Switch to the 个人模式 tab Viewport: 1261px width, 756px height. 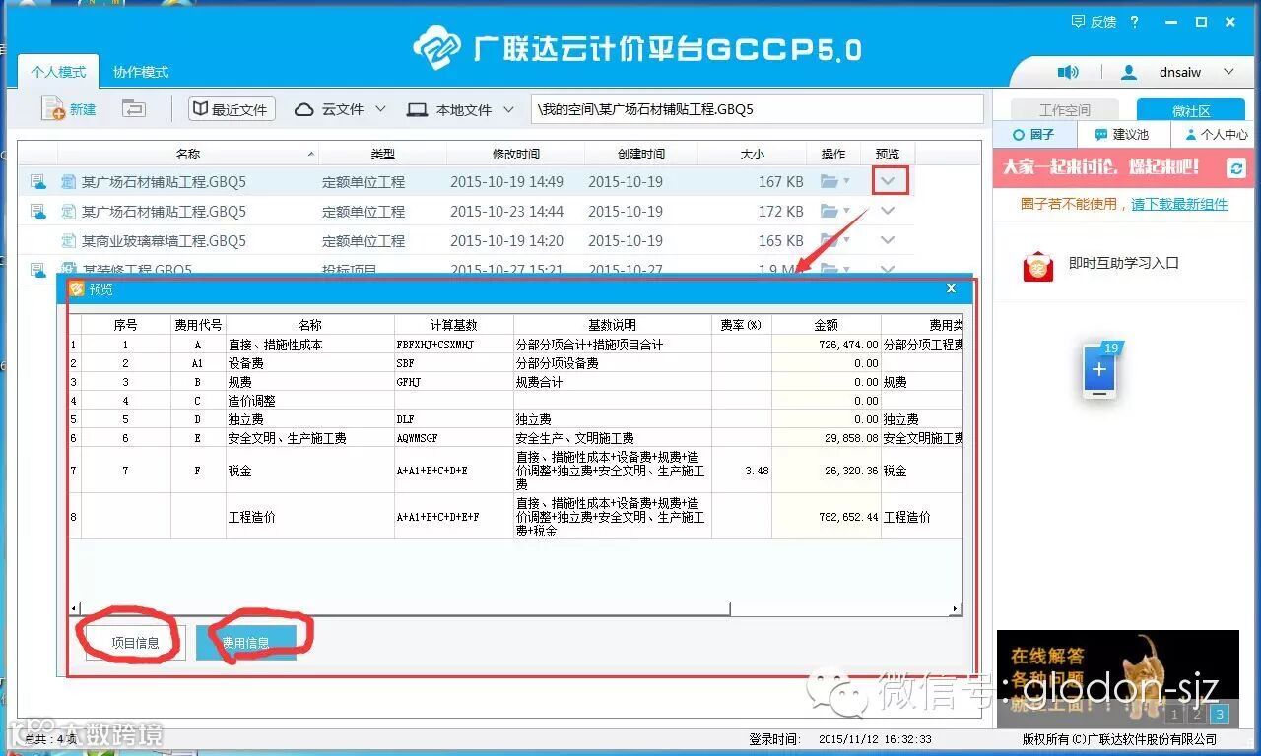tap(58, 72)
